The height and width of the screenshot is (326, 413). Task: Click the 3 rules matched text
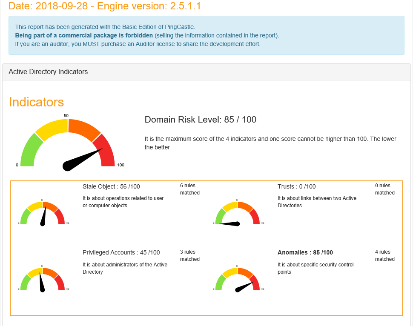pos(189,255)
